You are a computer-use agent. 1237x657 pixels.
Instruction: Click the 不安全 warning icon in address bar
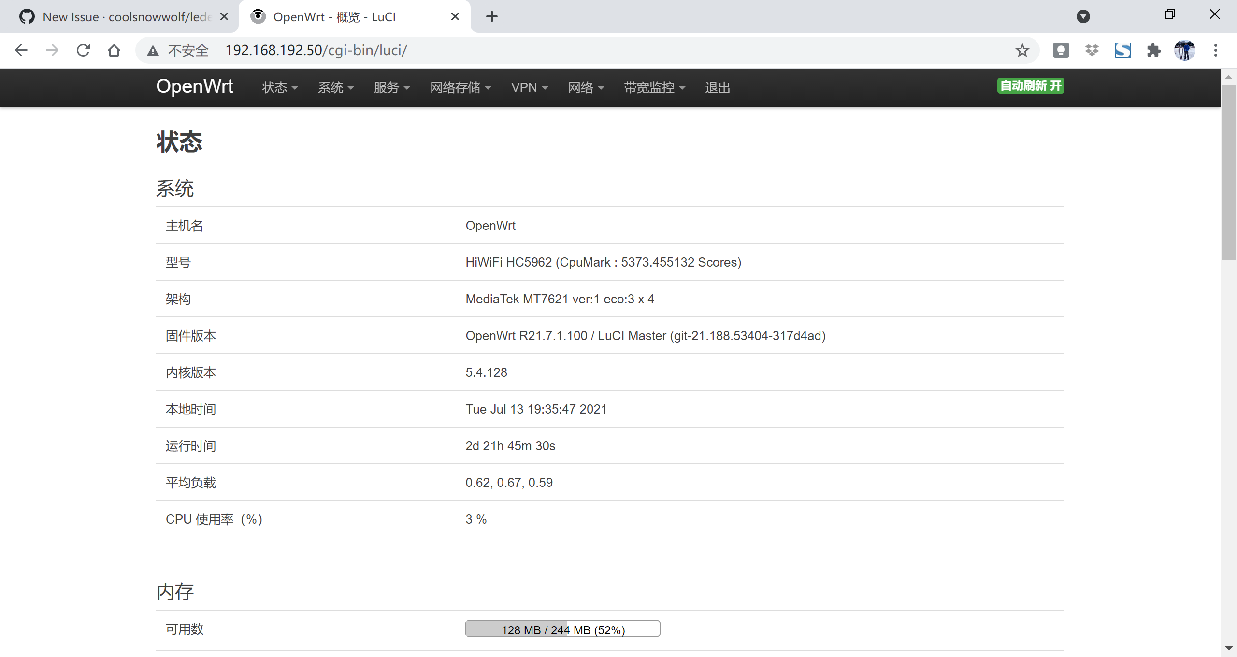pos(153,50)
